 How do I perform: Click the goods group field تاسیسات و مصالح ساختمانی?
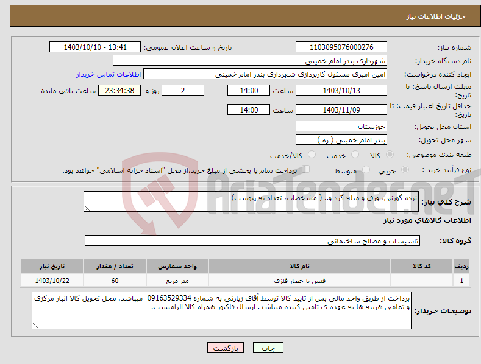[252, 241]
